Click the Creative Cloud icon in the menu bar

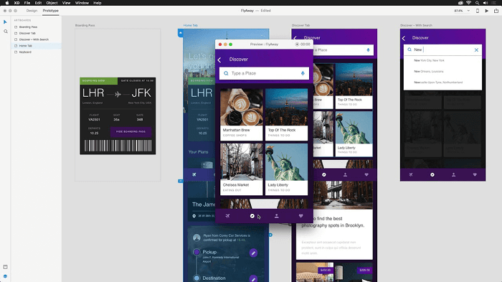pyautogui.click(x=460, y=3)
